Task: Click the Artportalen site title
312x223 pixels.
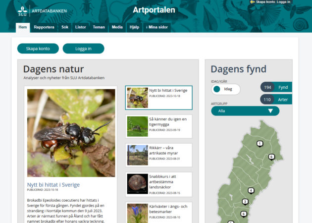Action: pos(154,10)
